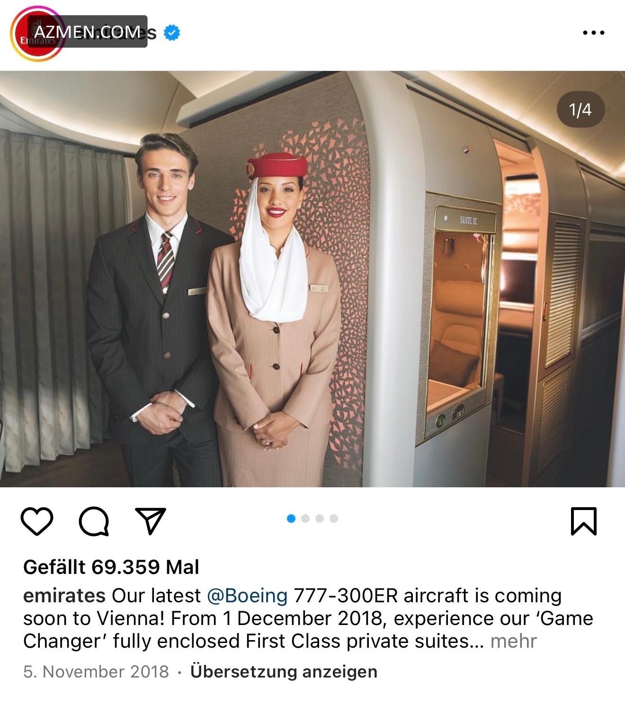This screenshot has height=713, width=625.
Task: Open the @Boeing mention link
Action: (x=247, y=596)
